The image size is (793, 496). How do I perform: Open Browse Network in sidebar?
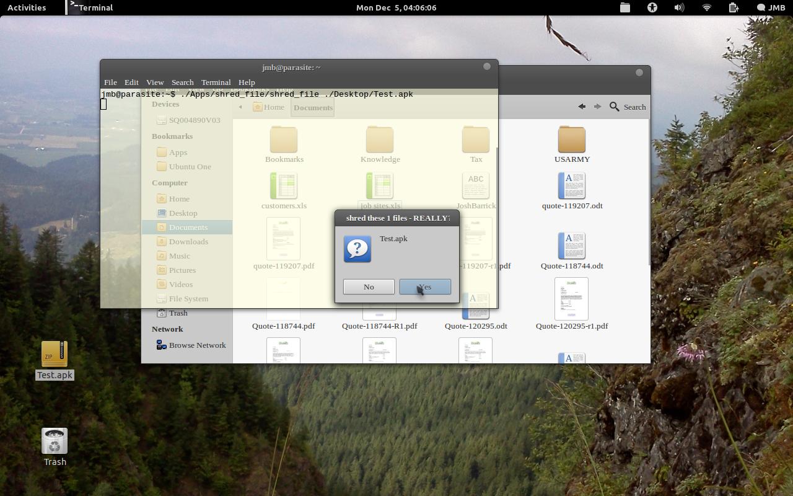(x=191, y=345)
